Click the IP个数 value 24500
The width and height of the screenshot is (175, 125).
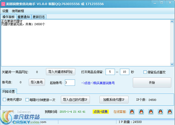(152, 100)
